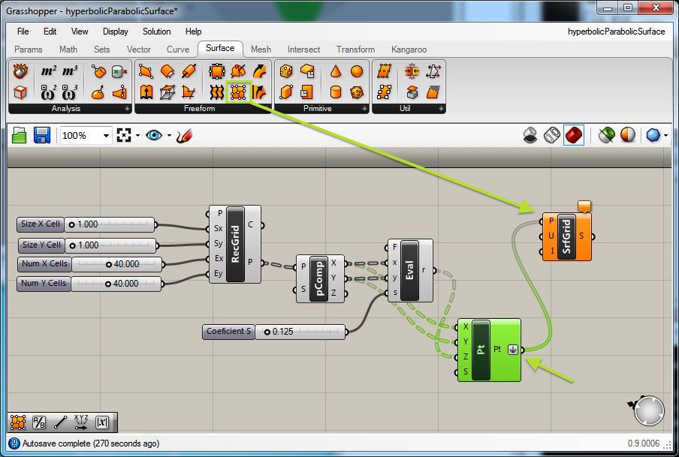Viewport: 679px width, 457px height.
Task: Select the Cone primitive icon
Action: (336, 71)
